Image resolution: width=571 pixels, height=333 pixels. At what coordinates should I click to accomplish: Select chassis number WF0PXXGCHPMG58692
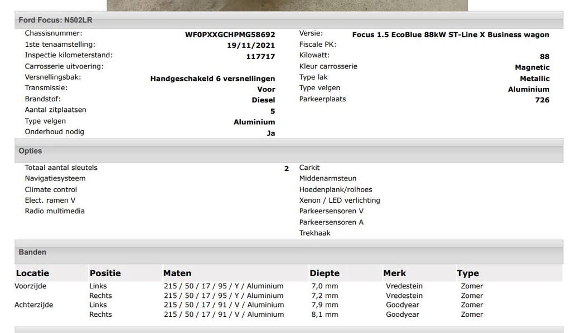pos(230,35)
